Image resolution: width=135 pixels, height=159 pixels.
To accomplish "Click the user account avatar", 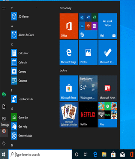I will pos(4,94).
